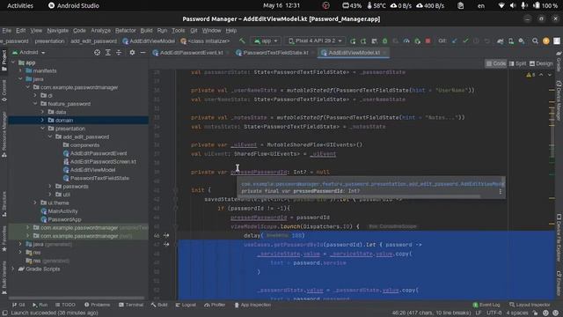
Task: Click the warnings count indicator in editor
Action: (530, 75)
